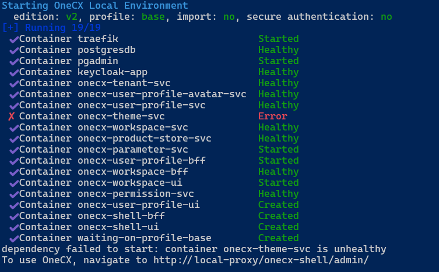This screenshot has height=272, width=439.
Task: Click the onecx-user-profile-avatar-svc container name
Action: click(161, 94)
